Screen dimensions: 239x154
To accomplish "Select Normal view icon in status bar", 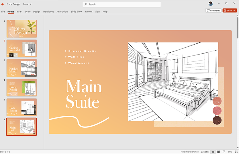I will (213, 152).
